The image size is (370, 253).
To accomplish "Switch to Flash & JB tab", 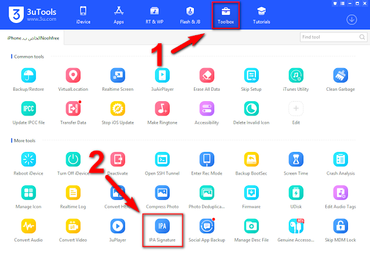I will click(x=190, y=15).
